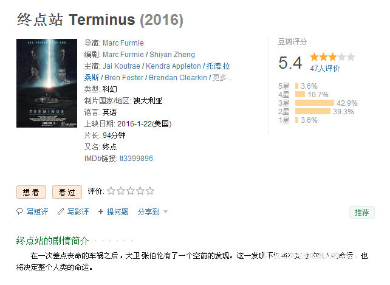Open director Marc Furmie's page
This screenshot has height=285, width=390.
(123, 43)
